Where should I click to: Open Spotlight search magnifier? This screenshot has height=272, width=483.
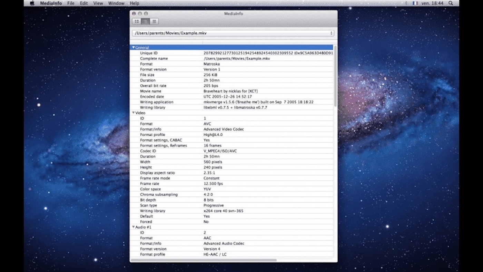pyautogui.click(x=451, y=3)
